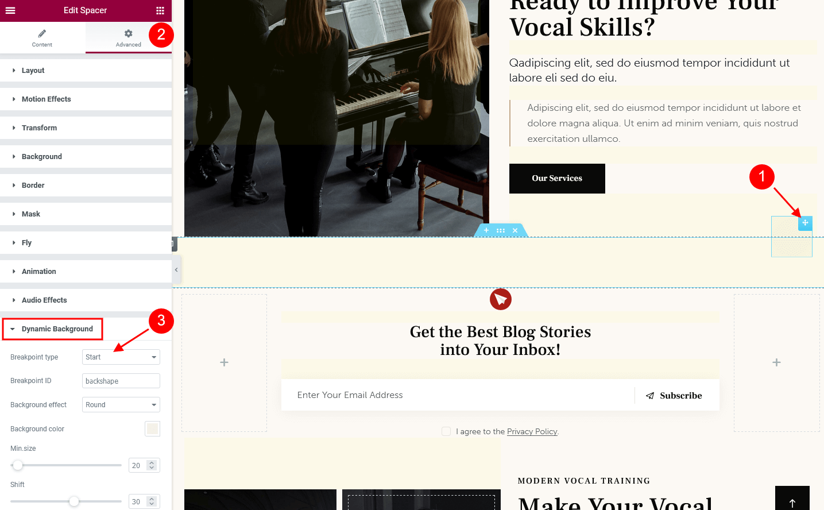The width and height of the screenshot is (824, 510).
Task: Open the Elementor hamburger menu
Action: click(x=10, y=10)
